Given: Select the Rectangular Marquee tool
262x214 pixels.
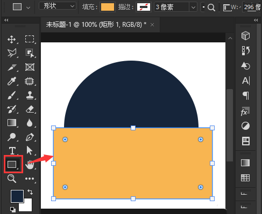Looking at the screenshot, I should coord(30,39).
